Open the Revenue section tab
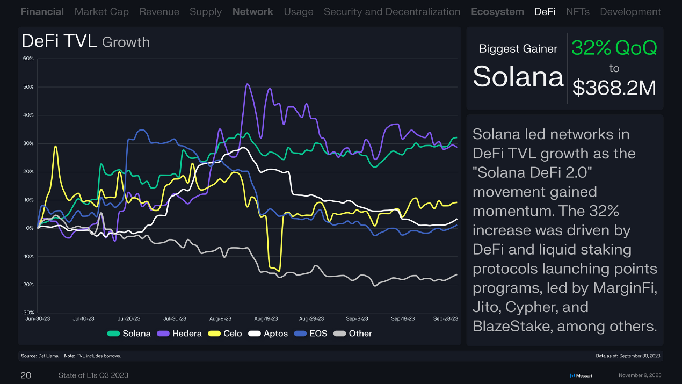This screenshot has width=682, height=384. (x=159, y=11)
